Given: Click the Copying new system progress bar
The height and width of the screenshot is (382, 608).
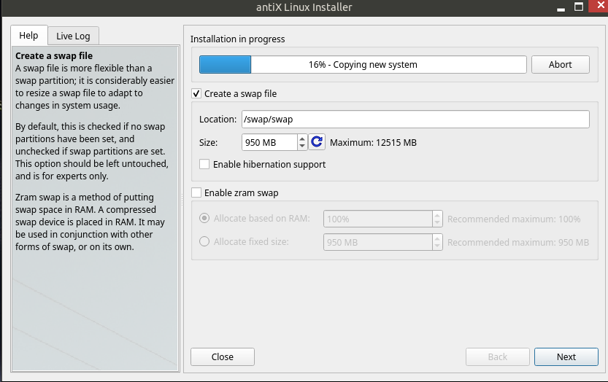Looking at the screenshot, I should (363, 65).
